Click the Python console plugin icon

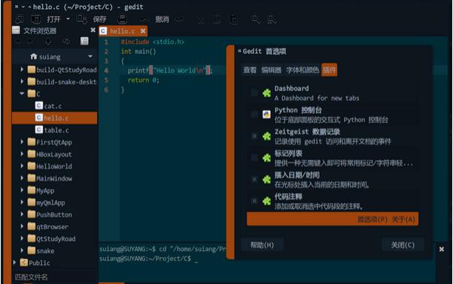(x=266, y=114)
